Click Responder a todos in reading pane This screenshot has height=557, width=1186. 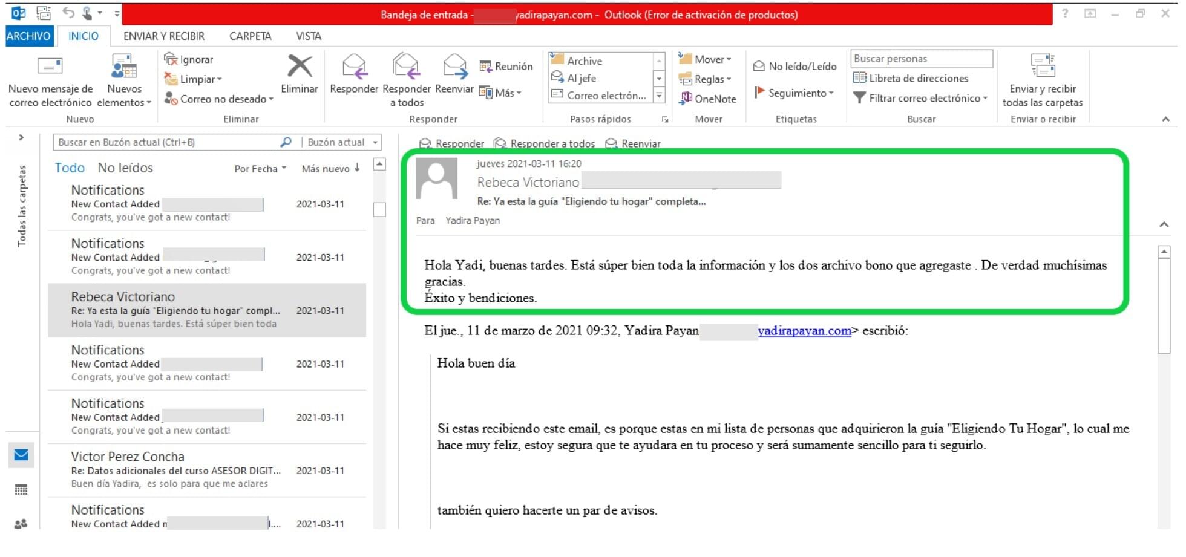(x=545, y=143)
